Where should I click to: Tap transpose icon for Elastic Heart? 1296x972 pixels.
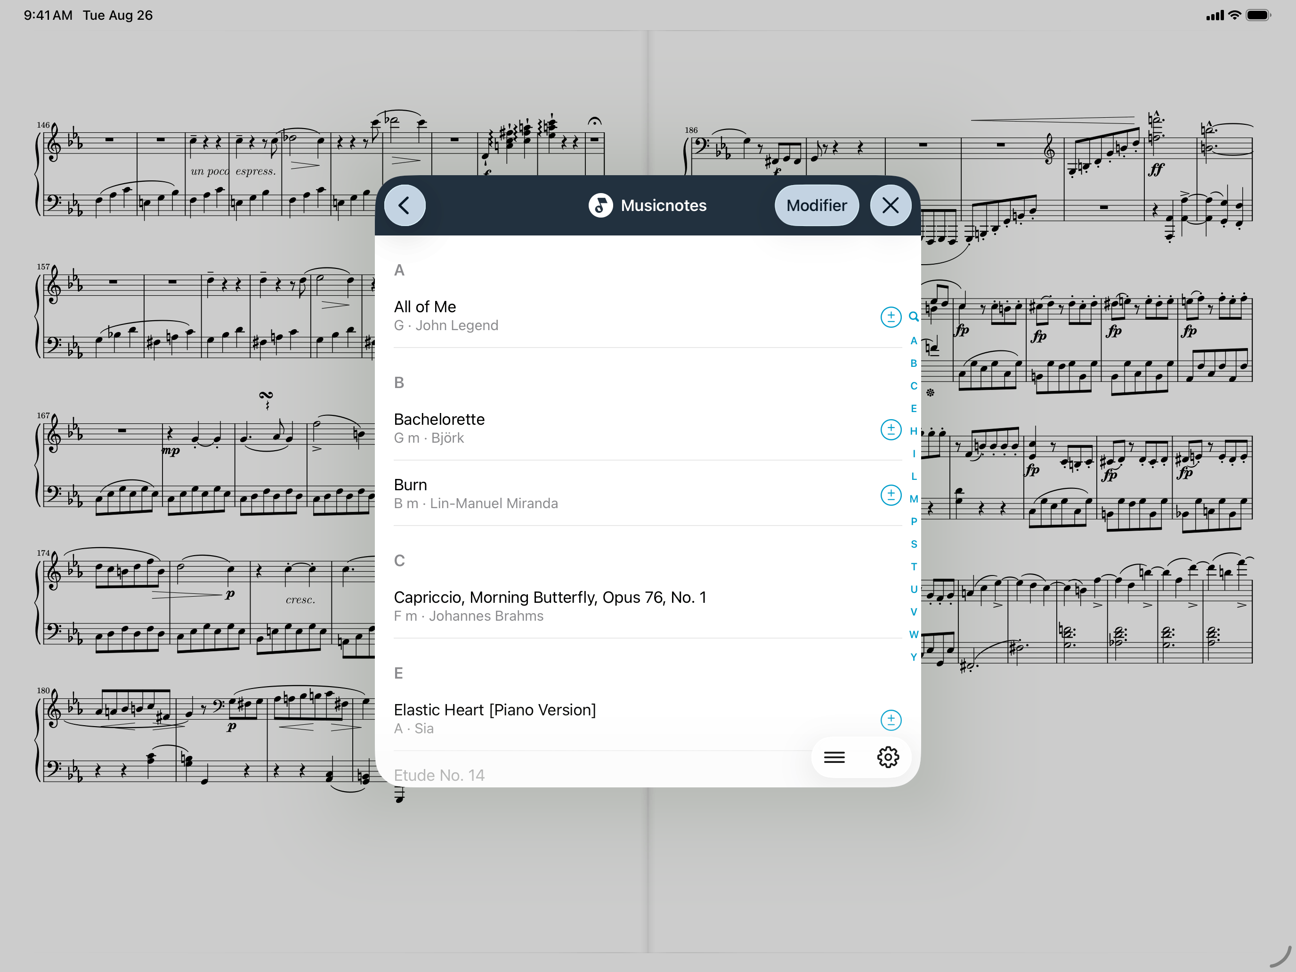tap(891, 720)
